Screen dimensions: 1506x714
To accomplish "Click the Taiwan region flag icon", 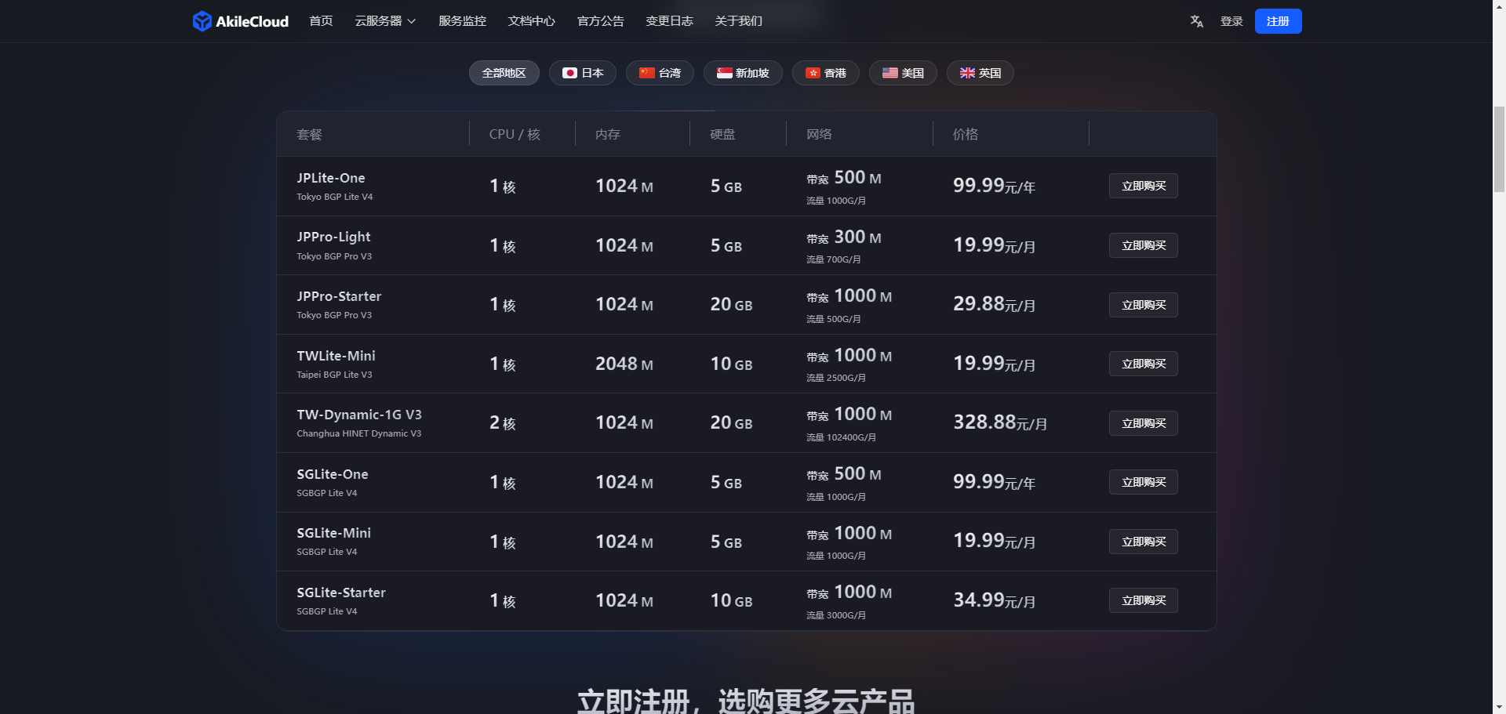I will point(646,73).
